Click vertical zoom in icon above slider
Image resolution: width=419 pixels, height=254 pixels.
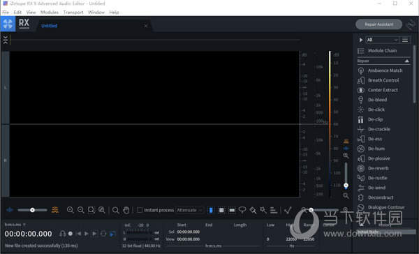click(346, 156)
